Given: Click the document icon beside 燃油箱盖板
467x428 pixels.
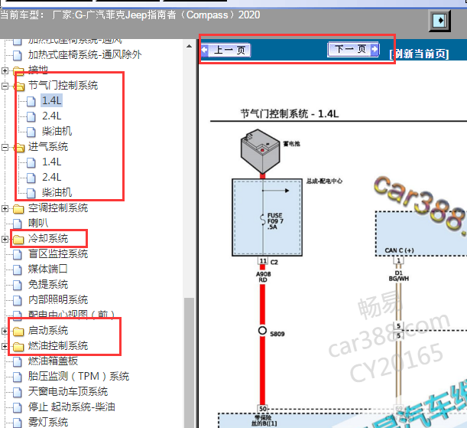Looking at the screenshot, I should tap(18, 362).
